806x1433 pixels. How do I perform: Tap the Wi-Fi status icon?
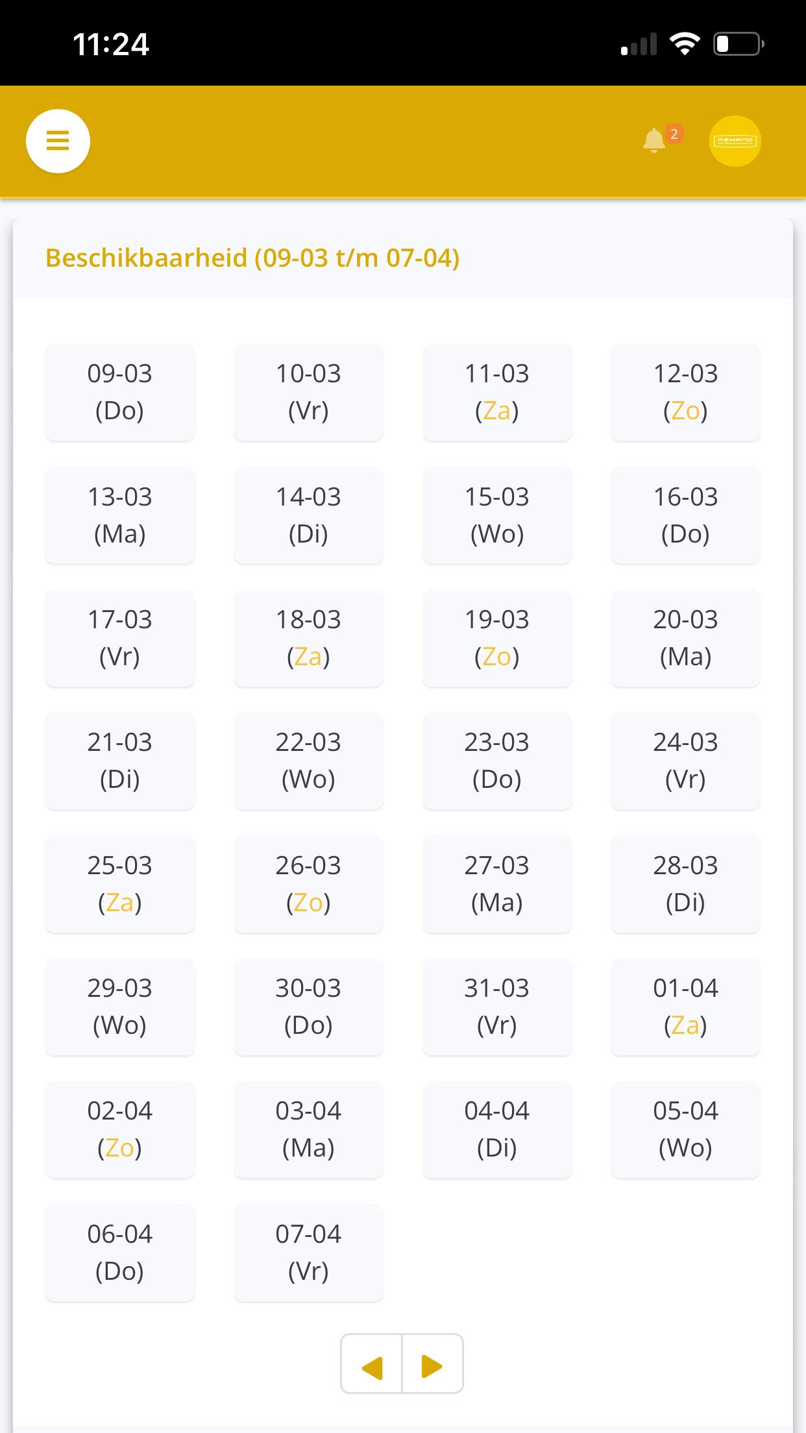(685, 44)
